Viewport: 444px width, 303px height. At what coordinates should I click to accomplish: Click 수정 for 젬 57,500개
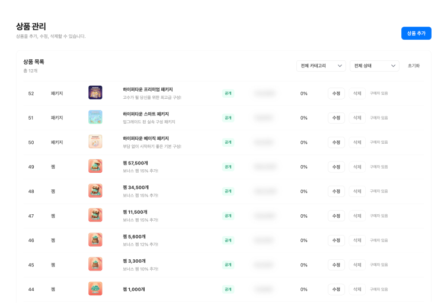[336, 167]
